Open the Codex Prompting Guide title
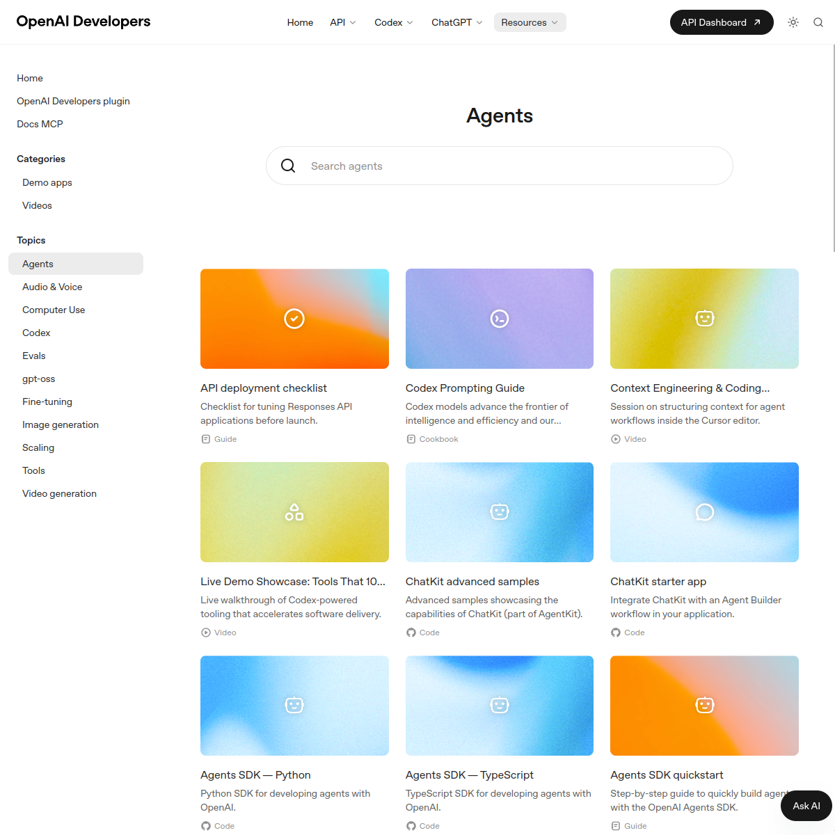Screen dimensions: 835x835 [x=465, y=388]
